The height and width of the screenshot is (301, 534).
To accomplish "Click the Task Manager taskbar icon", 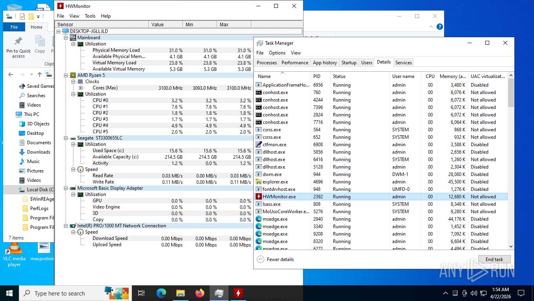I will click(x=219, y=293).
